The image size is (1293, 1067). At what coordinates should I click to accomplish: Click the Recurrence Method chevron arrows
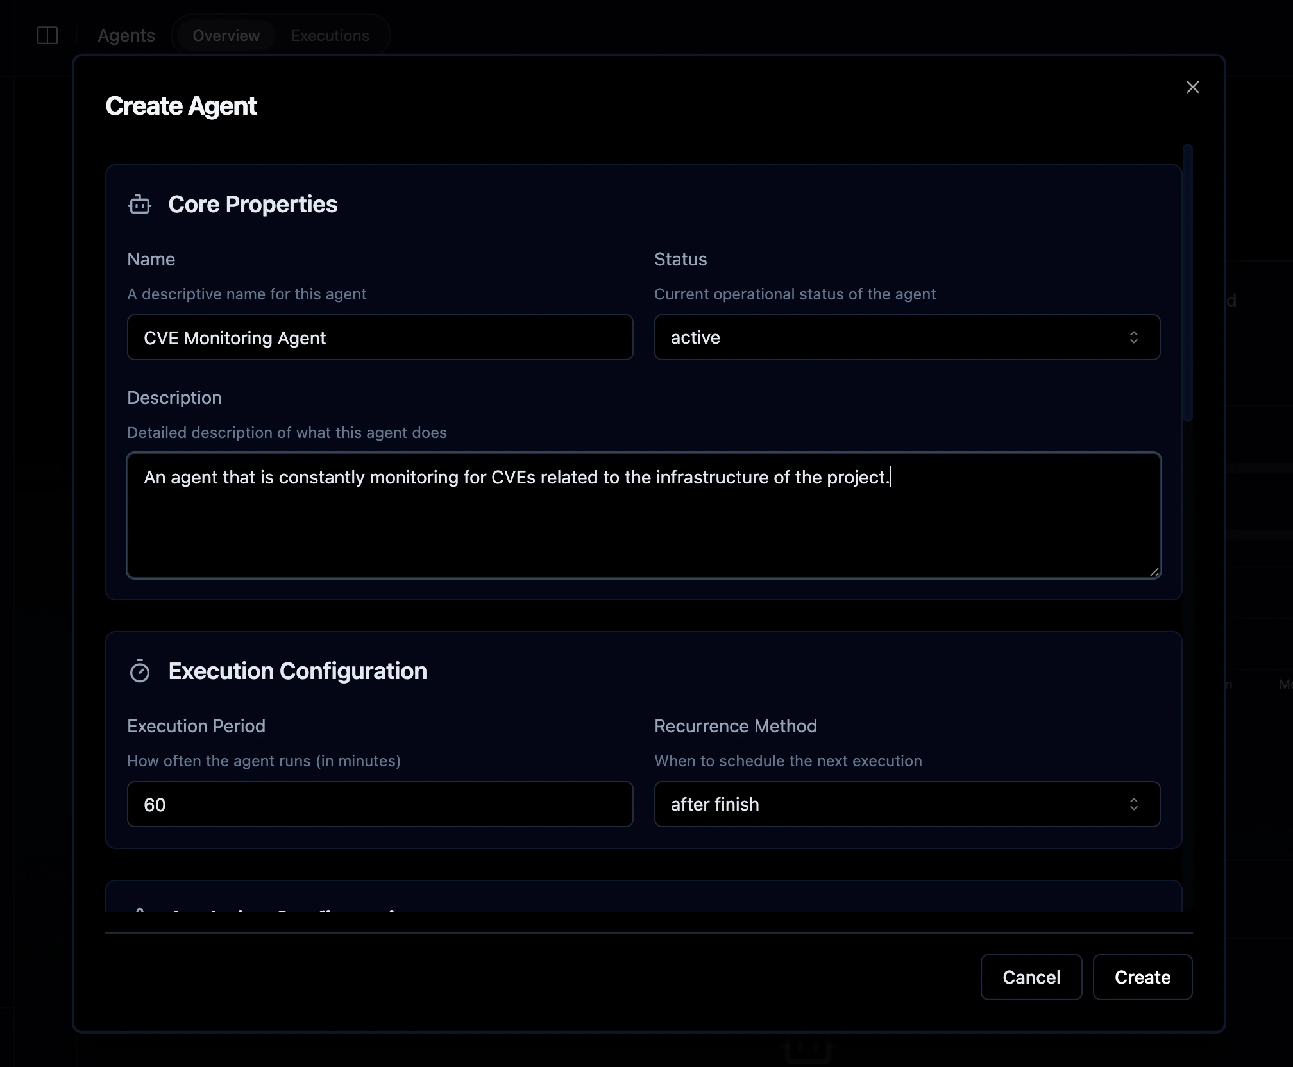click(1133, 804)
